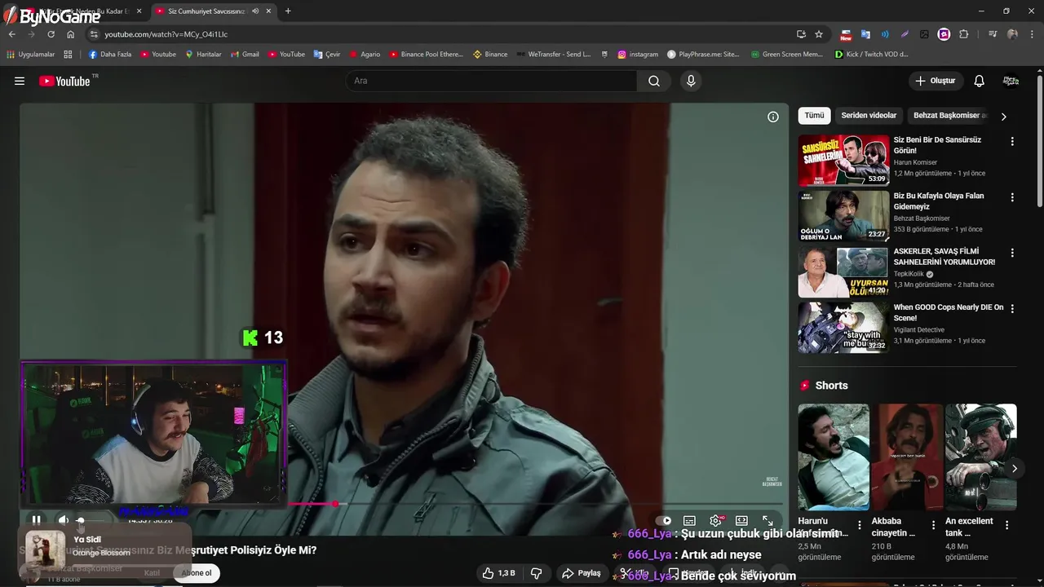Open the Binance bookmark
Screen dimensions: 1044x587
(x=490, y=55)
